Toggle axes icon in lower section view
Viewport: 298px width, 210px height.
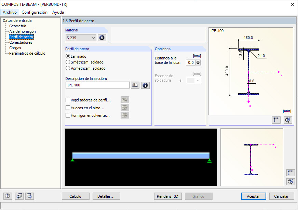[x=290, y=172]
